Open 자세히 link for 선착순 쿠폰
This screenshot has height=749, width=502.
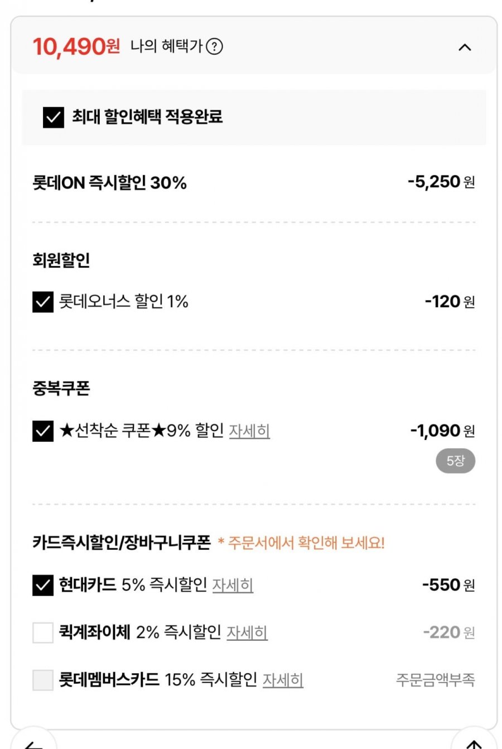coord(249,431)
